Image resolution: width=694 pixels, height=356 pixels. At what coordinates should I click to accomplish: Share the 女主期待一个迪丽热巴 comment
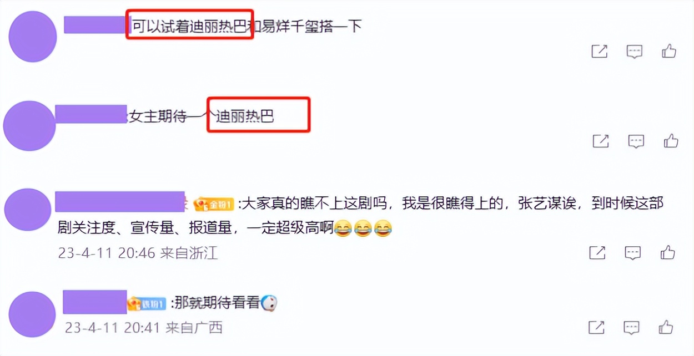pos(601,141)
